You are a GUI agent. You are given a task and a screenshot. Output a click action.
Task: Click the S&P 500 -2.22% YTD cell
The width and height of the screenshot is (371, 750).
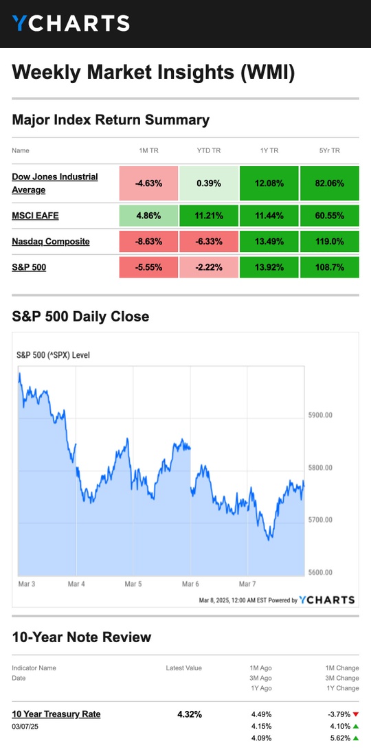209,267
